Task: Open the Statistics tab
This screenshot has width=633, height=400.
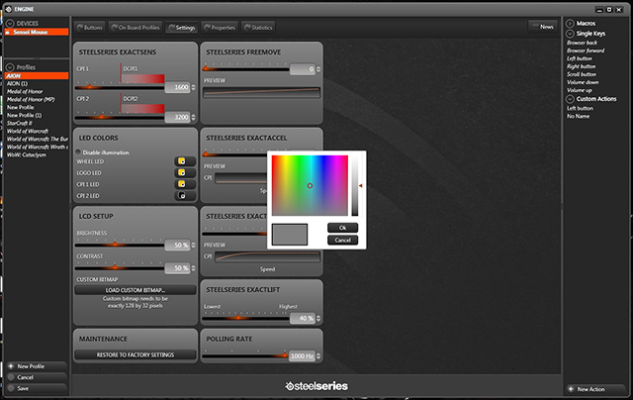Action: 258,28
